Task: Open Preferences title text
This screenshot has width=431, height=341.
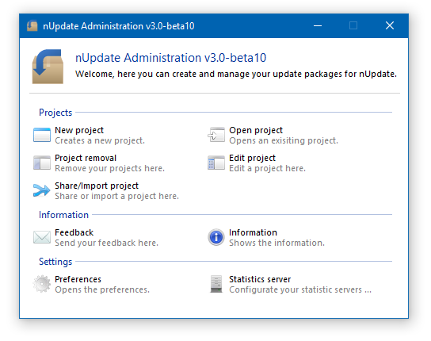Action: coord(78,279)
